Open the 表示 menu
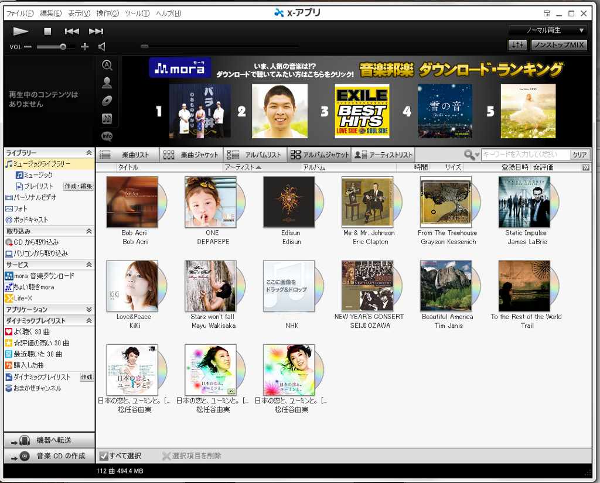The width and height of the screenshot is (600, 483). click(x=79, y=13)
